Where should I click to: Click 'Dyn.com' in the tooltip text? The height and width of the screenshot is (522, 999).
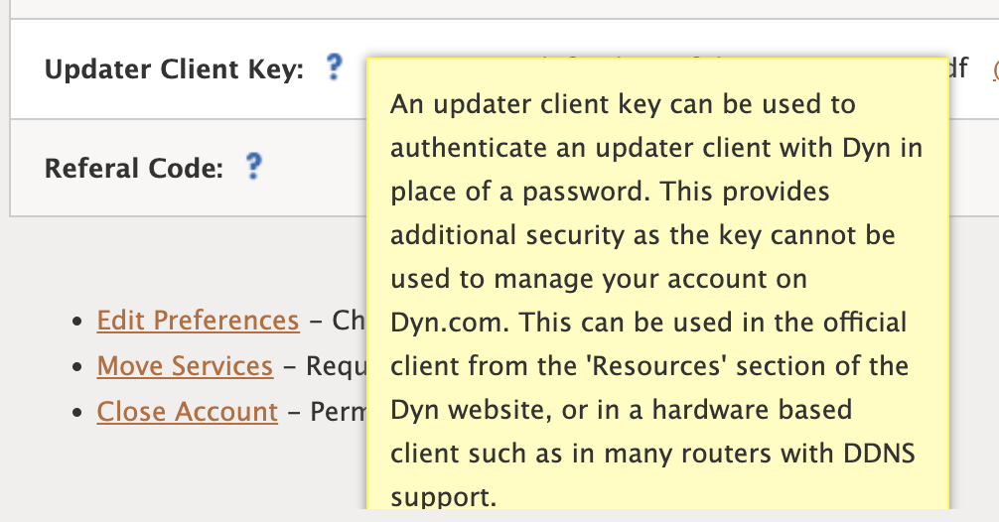click(x=450, y=323)
